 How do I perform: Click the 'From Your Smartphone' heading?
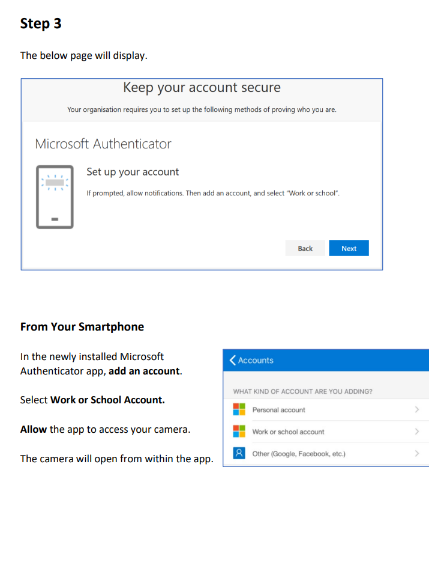pos(82,327)
